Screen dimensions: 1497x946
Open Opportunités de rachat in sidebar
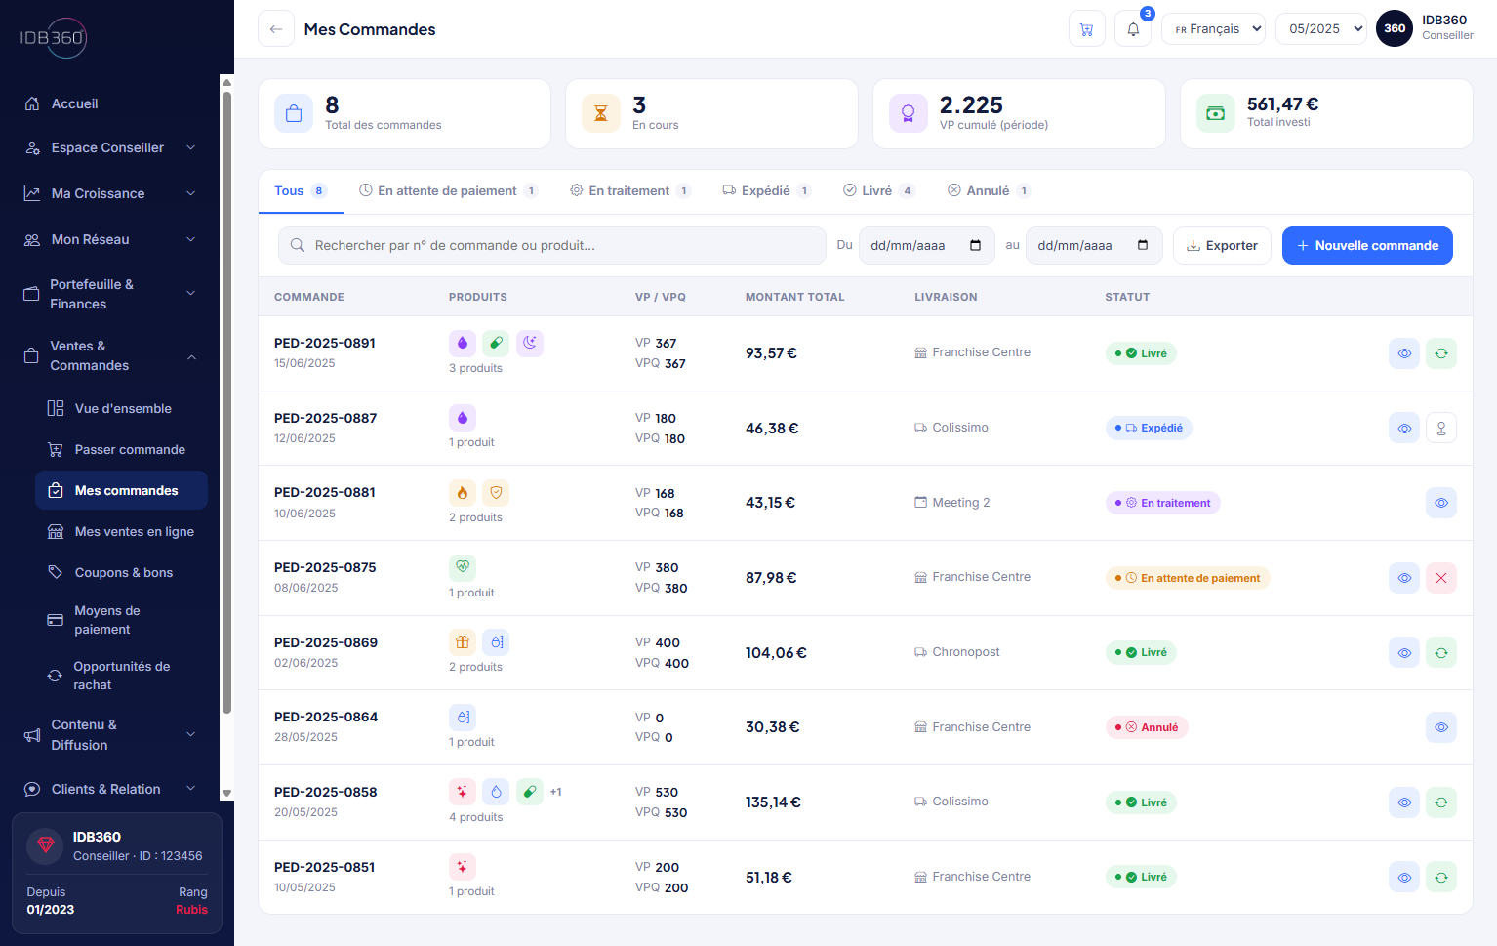click(121, 676)
